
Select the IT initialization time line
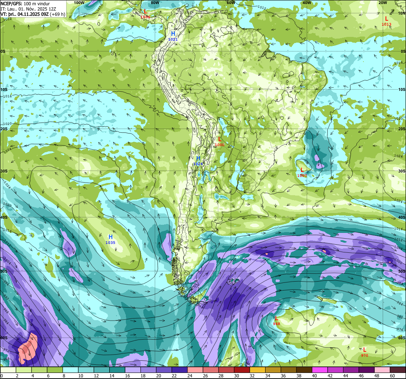[28, 9]
